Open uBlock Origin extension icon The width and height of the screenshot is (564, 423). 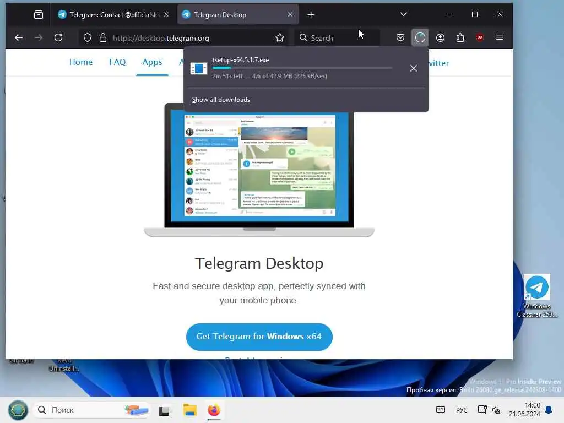(480, 37)
